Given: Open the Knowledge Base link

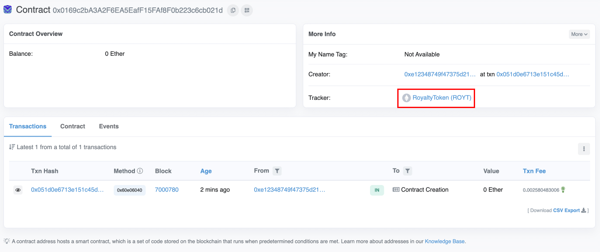Looking at the screenshot, I should pyautogui.click(x=444, y=241).
